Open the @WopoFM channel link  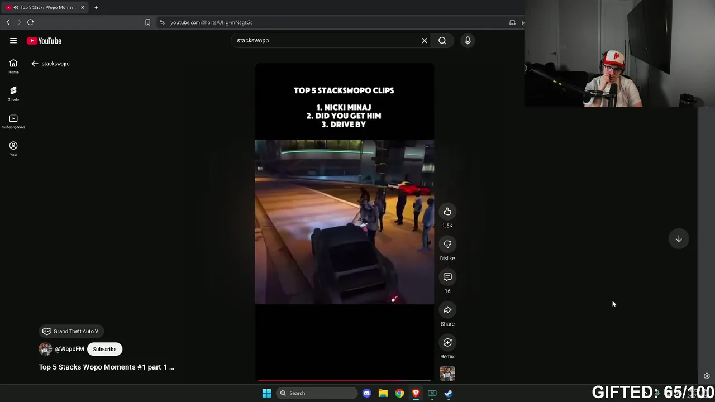(x=69, y=349)
